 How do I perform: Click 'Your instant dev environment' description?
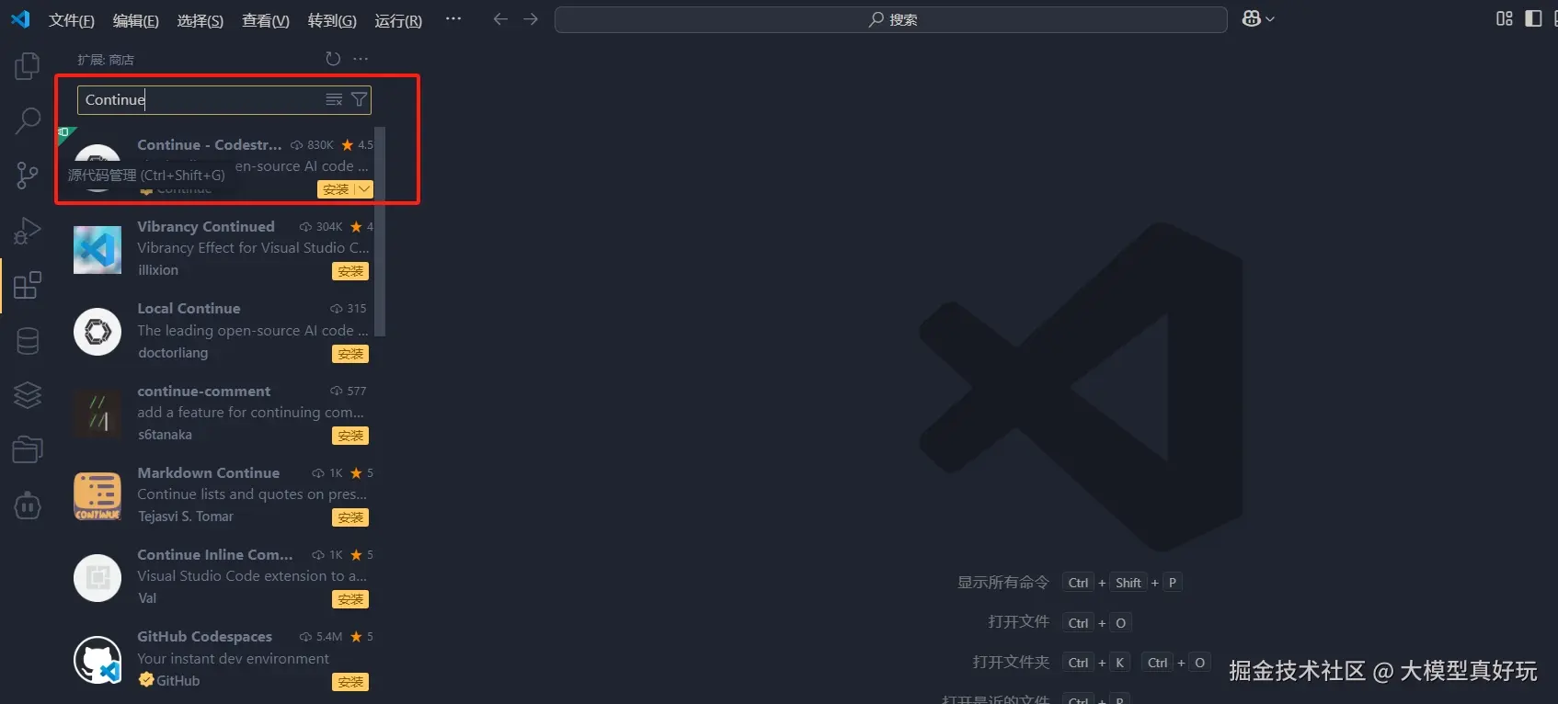pyautogui.click(x=233, y=659)
